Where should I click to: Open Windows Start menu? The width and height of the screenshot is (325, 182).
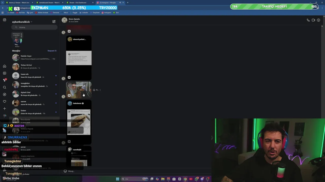tap(118, 179)
